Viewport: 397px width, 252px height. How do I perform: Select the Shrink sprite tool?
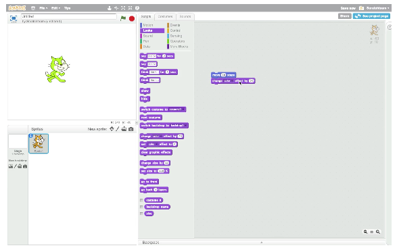(x=130, y=8)
